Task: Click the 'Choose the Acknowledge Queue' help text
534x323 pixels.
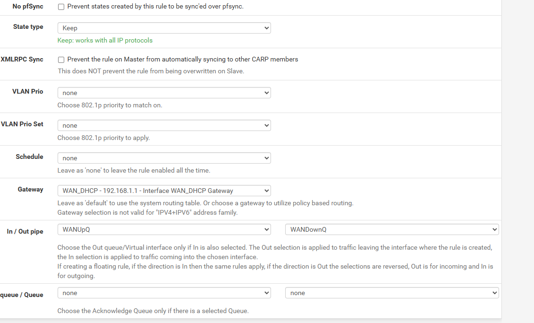Action: click(x=153, y=311)
